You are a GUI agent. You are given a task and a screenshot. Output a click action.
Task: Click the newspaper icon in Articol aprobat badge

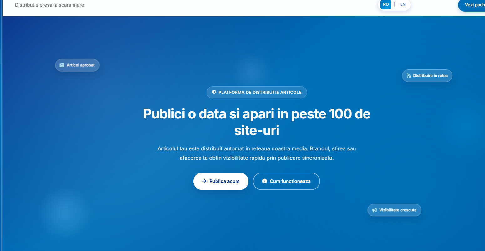click(62, 65)
